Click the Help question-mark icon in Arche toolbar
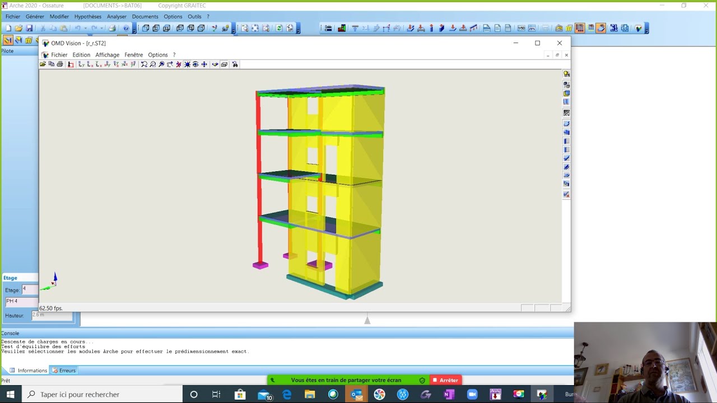 pos(126,28)
